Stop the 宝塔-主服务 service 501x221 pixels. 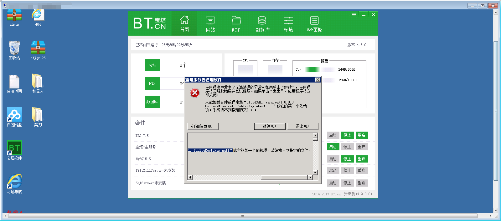click(x=347, y=147)
